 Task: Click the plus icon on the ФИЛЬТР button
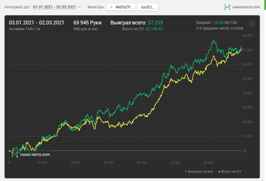pos(111,7)
